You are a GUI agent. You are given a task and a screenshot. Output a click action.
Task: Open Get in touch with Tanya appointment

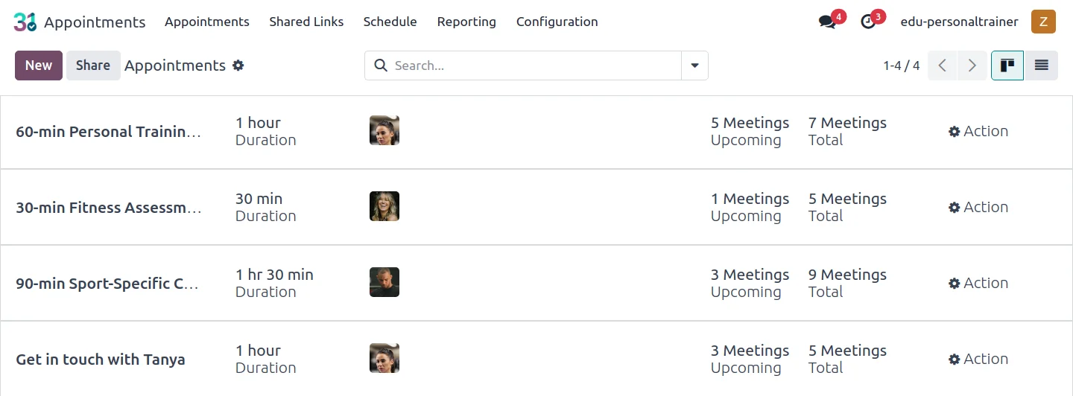101,360
